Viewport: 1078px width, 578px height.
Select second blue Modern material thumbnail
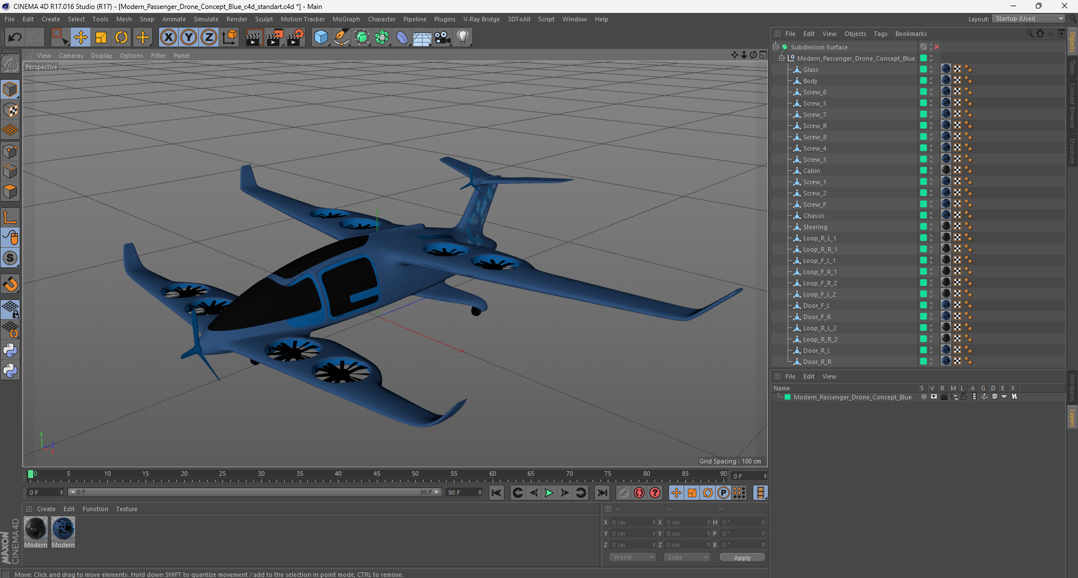tap(63, 529)
